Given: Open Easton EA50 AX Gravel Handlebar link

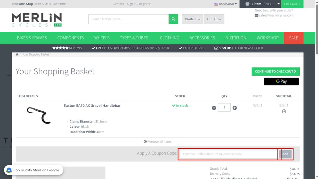Looking at the screenshot, I should point(92,105).
